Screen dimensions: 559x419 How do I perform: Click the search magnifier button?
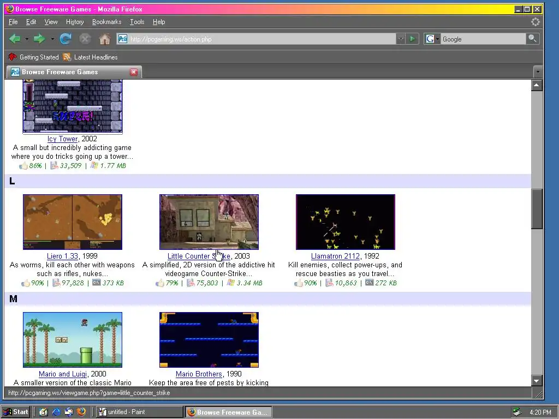pyautogui.click(x=532, y=39)
